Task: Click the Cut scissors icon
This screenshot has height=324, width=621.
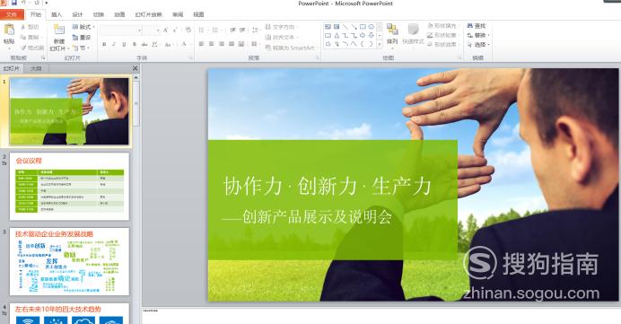Action: [x=23, y=27]
